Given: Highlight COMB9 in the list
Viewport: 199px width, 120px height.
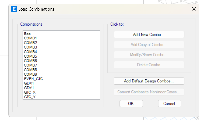Looking at the screenshot, I should click(x=30, y=74).
